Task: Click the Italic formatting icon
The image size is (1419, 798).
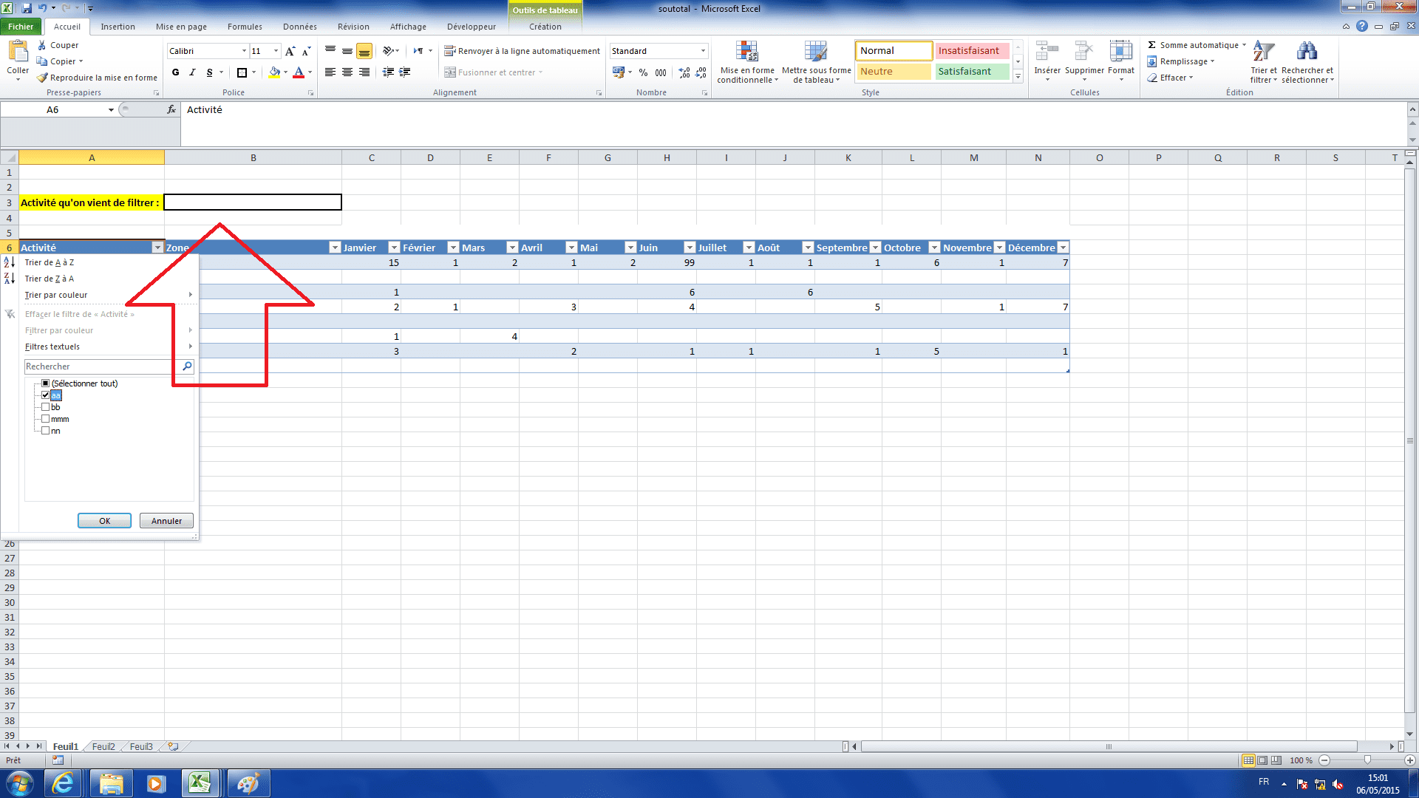Action: 192,72
